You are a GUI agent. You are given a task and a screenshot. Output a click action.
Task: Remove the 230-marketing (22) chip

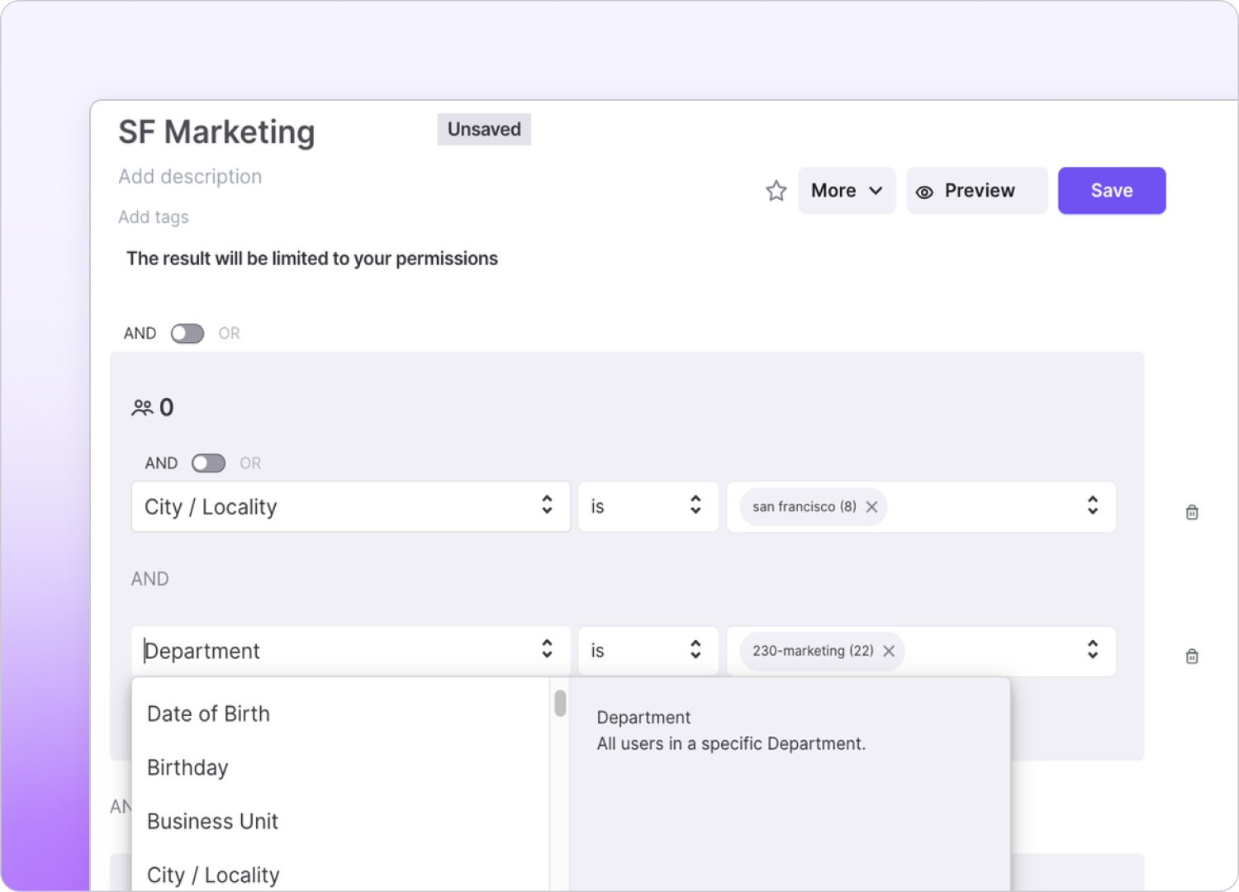click(889, 651)
